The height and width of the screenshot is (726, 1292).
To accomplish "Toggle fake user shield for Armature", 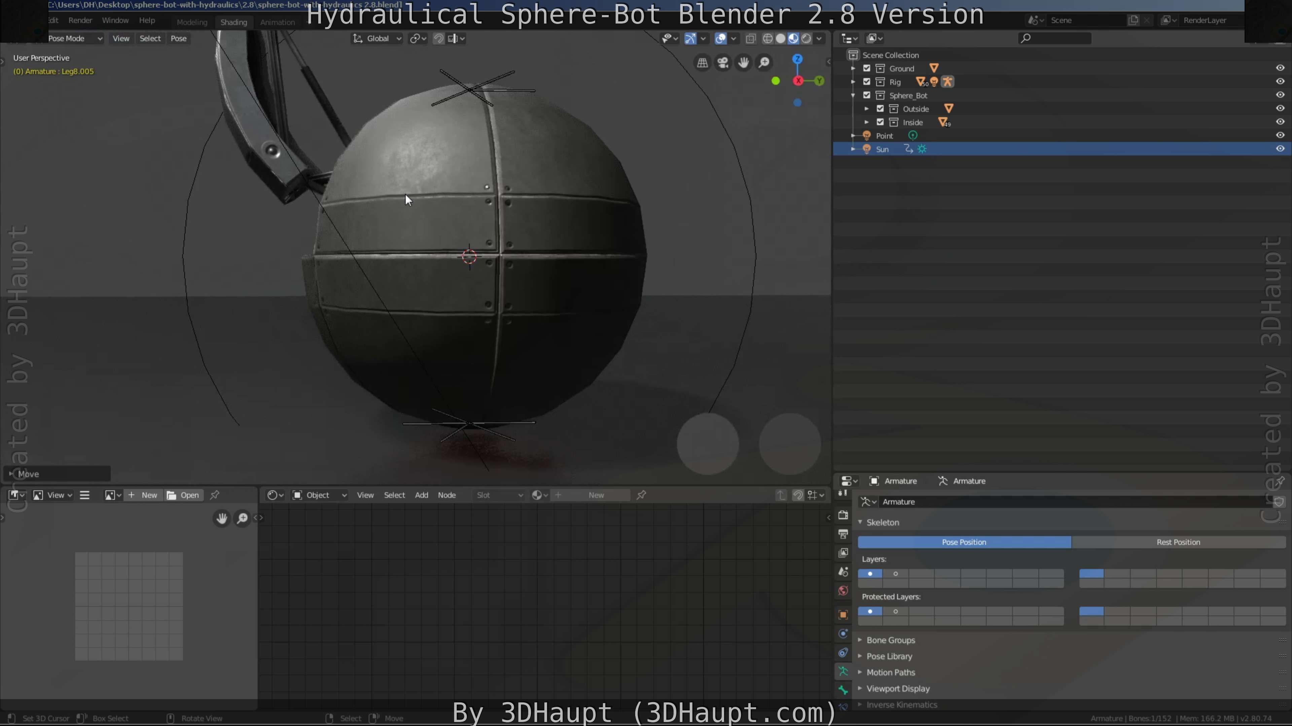I will 1279,501.
